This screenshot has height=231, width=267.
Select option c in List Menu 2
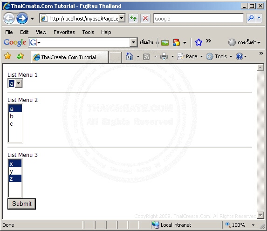click(x=15, y=124)
